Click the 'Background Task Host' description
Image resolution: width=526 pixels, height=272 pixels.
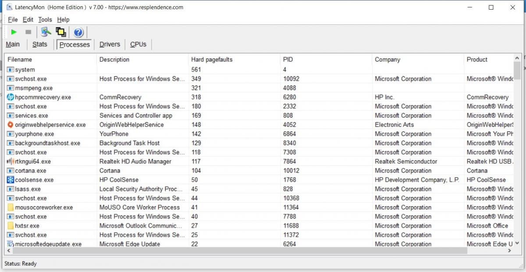(x=130, y=143)
